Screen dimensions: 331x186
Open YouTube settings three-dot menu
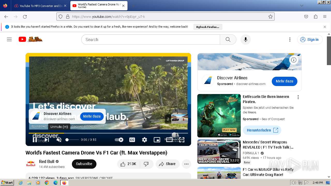click(x=290, y=40)
